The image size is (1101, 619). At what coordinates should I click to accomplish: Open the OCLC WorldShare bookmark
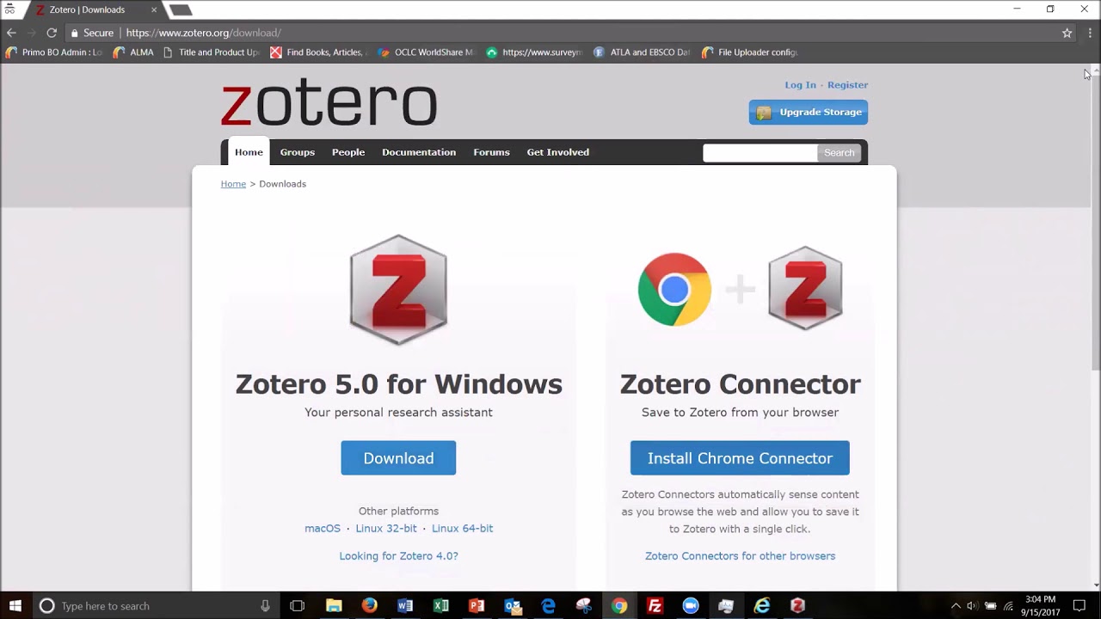(x=426, y=52)
